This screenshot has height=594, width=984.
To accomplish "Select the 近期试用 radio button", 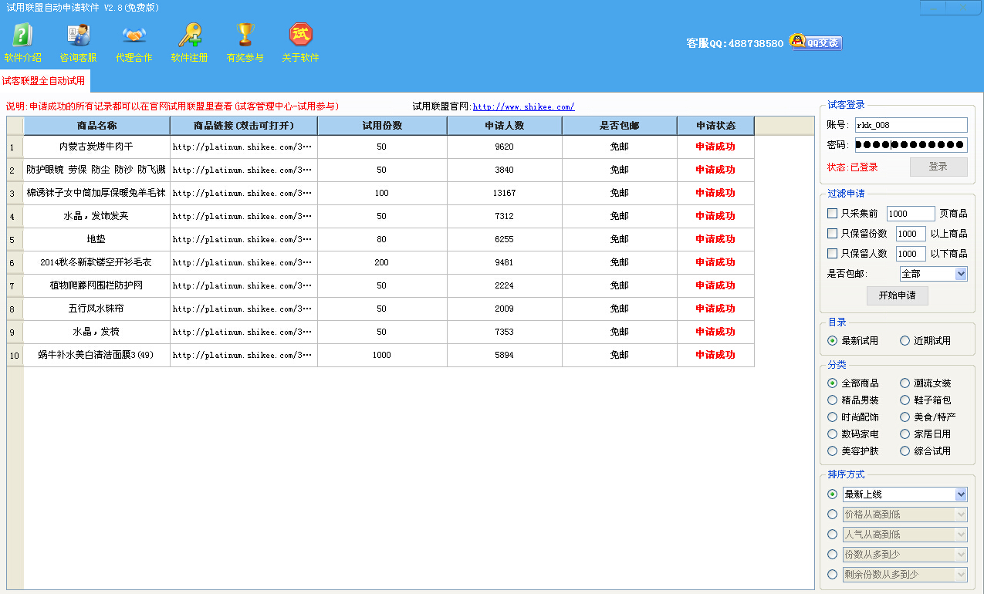I will (x=905, y=340).
